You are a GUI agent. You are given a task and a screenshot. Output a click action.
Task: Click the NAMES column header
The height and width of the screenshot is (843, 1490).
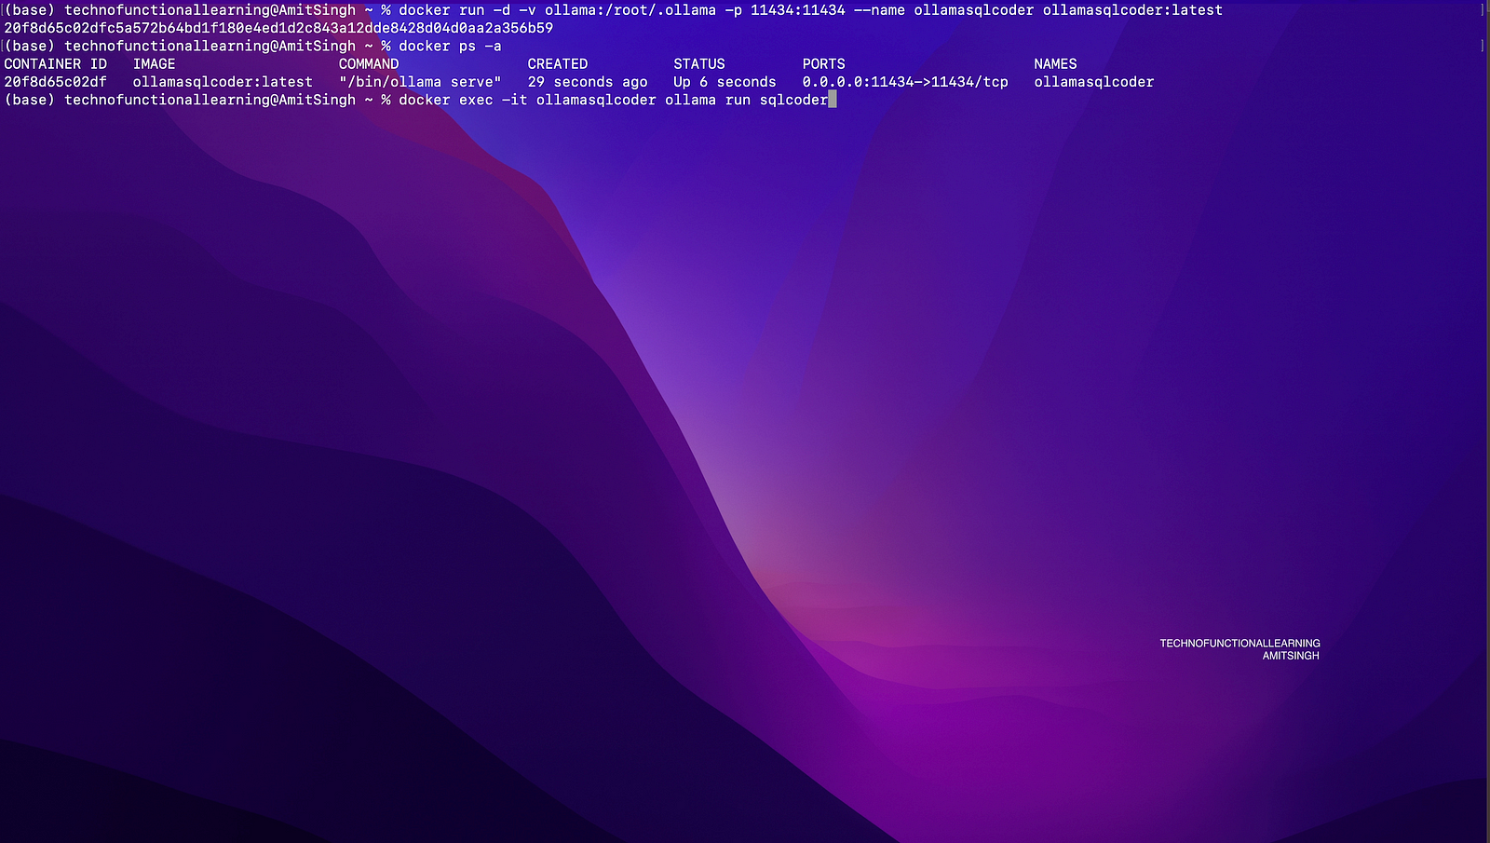tap(1055, 64)
